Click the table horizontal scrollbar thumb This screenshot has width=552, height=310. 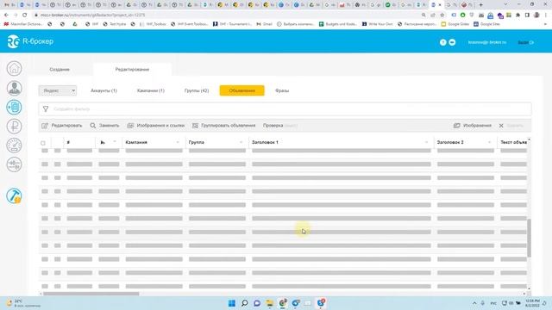[x=91, y=294]
